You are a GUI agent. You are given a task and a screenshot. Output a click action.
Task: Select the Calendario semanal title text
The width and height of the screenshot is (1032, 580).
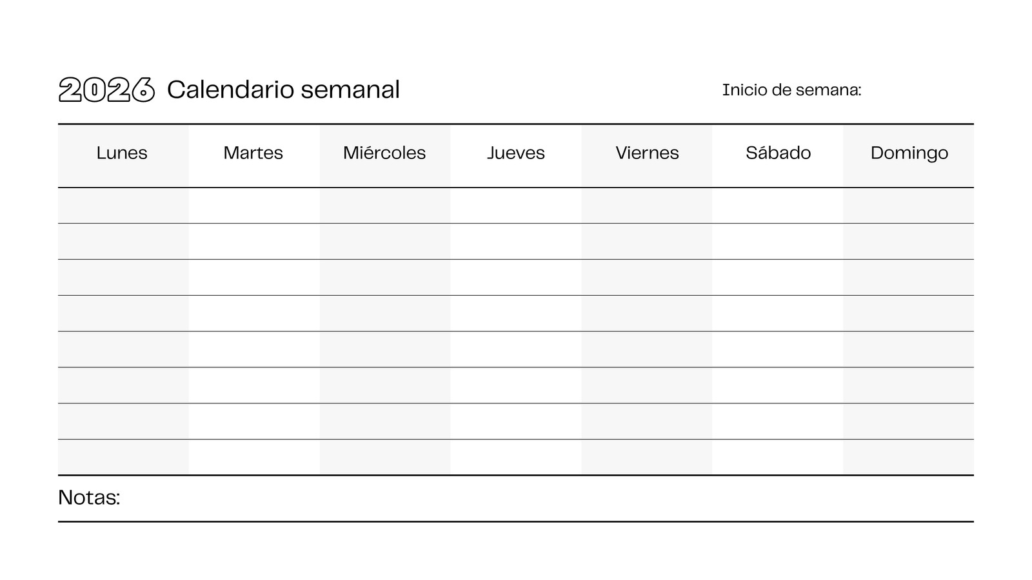283,90
